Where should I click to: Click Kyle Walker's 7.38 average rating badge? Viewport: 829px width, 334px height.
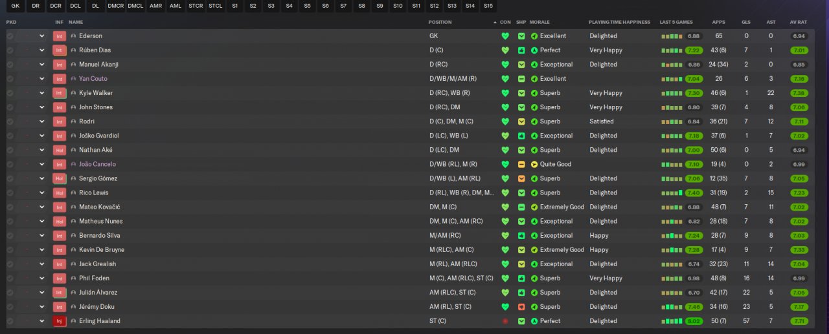pyautogui.click(x=799, y=93)
